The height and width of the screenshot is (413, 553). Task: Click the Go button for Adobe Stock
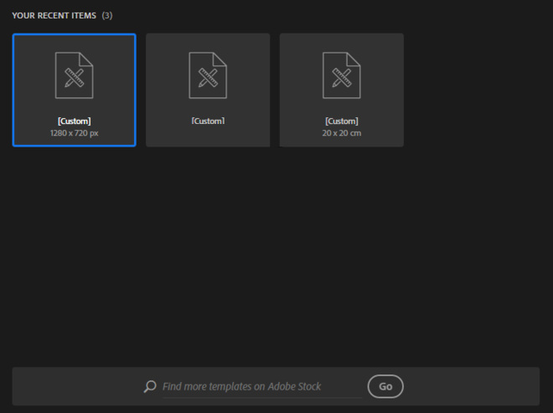(385, 386)
